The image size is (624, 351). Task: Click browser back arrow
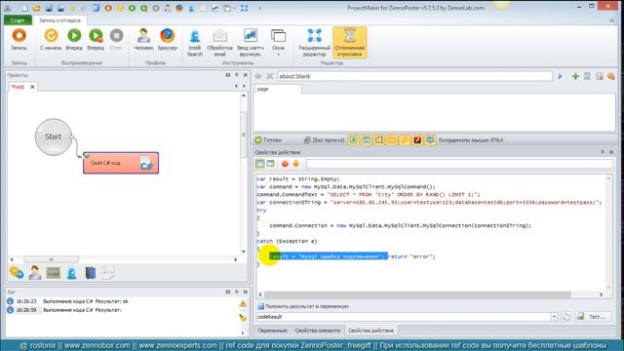coord(257,76)
